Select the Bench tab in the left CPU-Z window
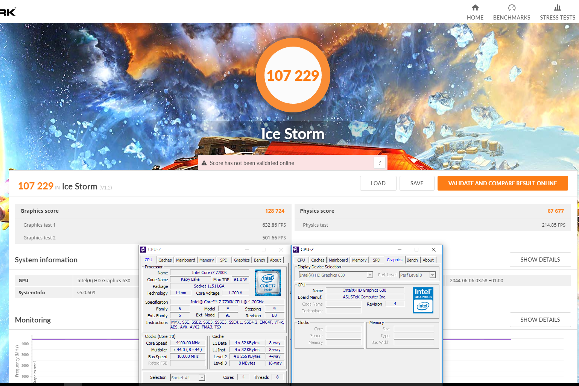The height and width of the screenshot is (386, 579). click(x=260, y=260)
